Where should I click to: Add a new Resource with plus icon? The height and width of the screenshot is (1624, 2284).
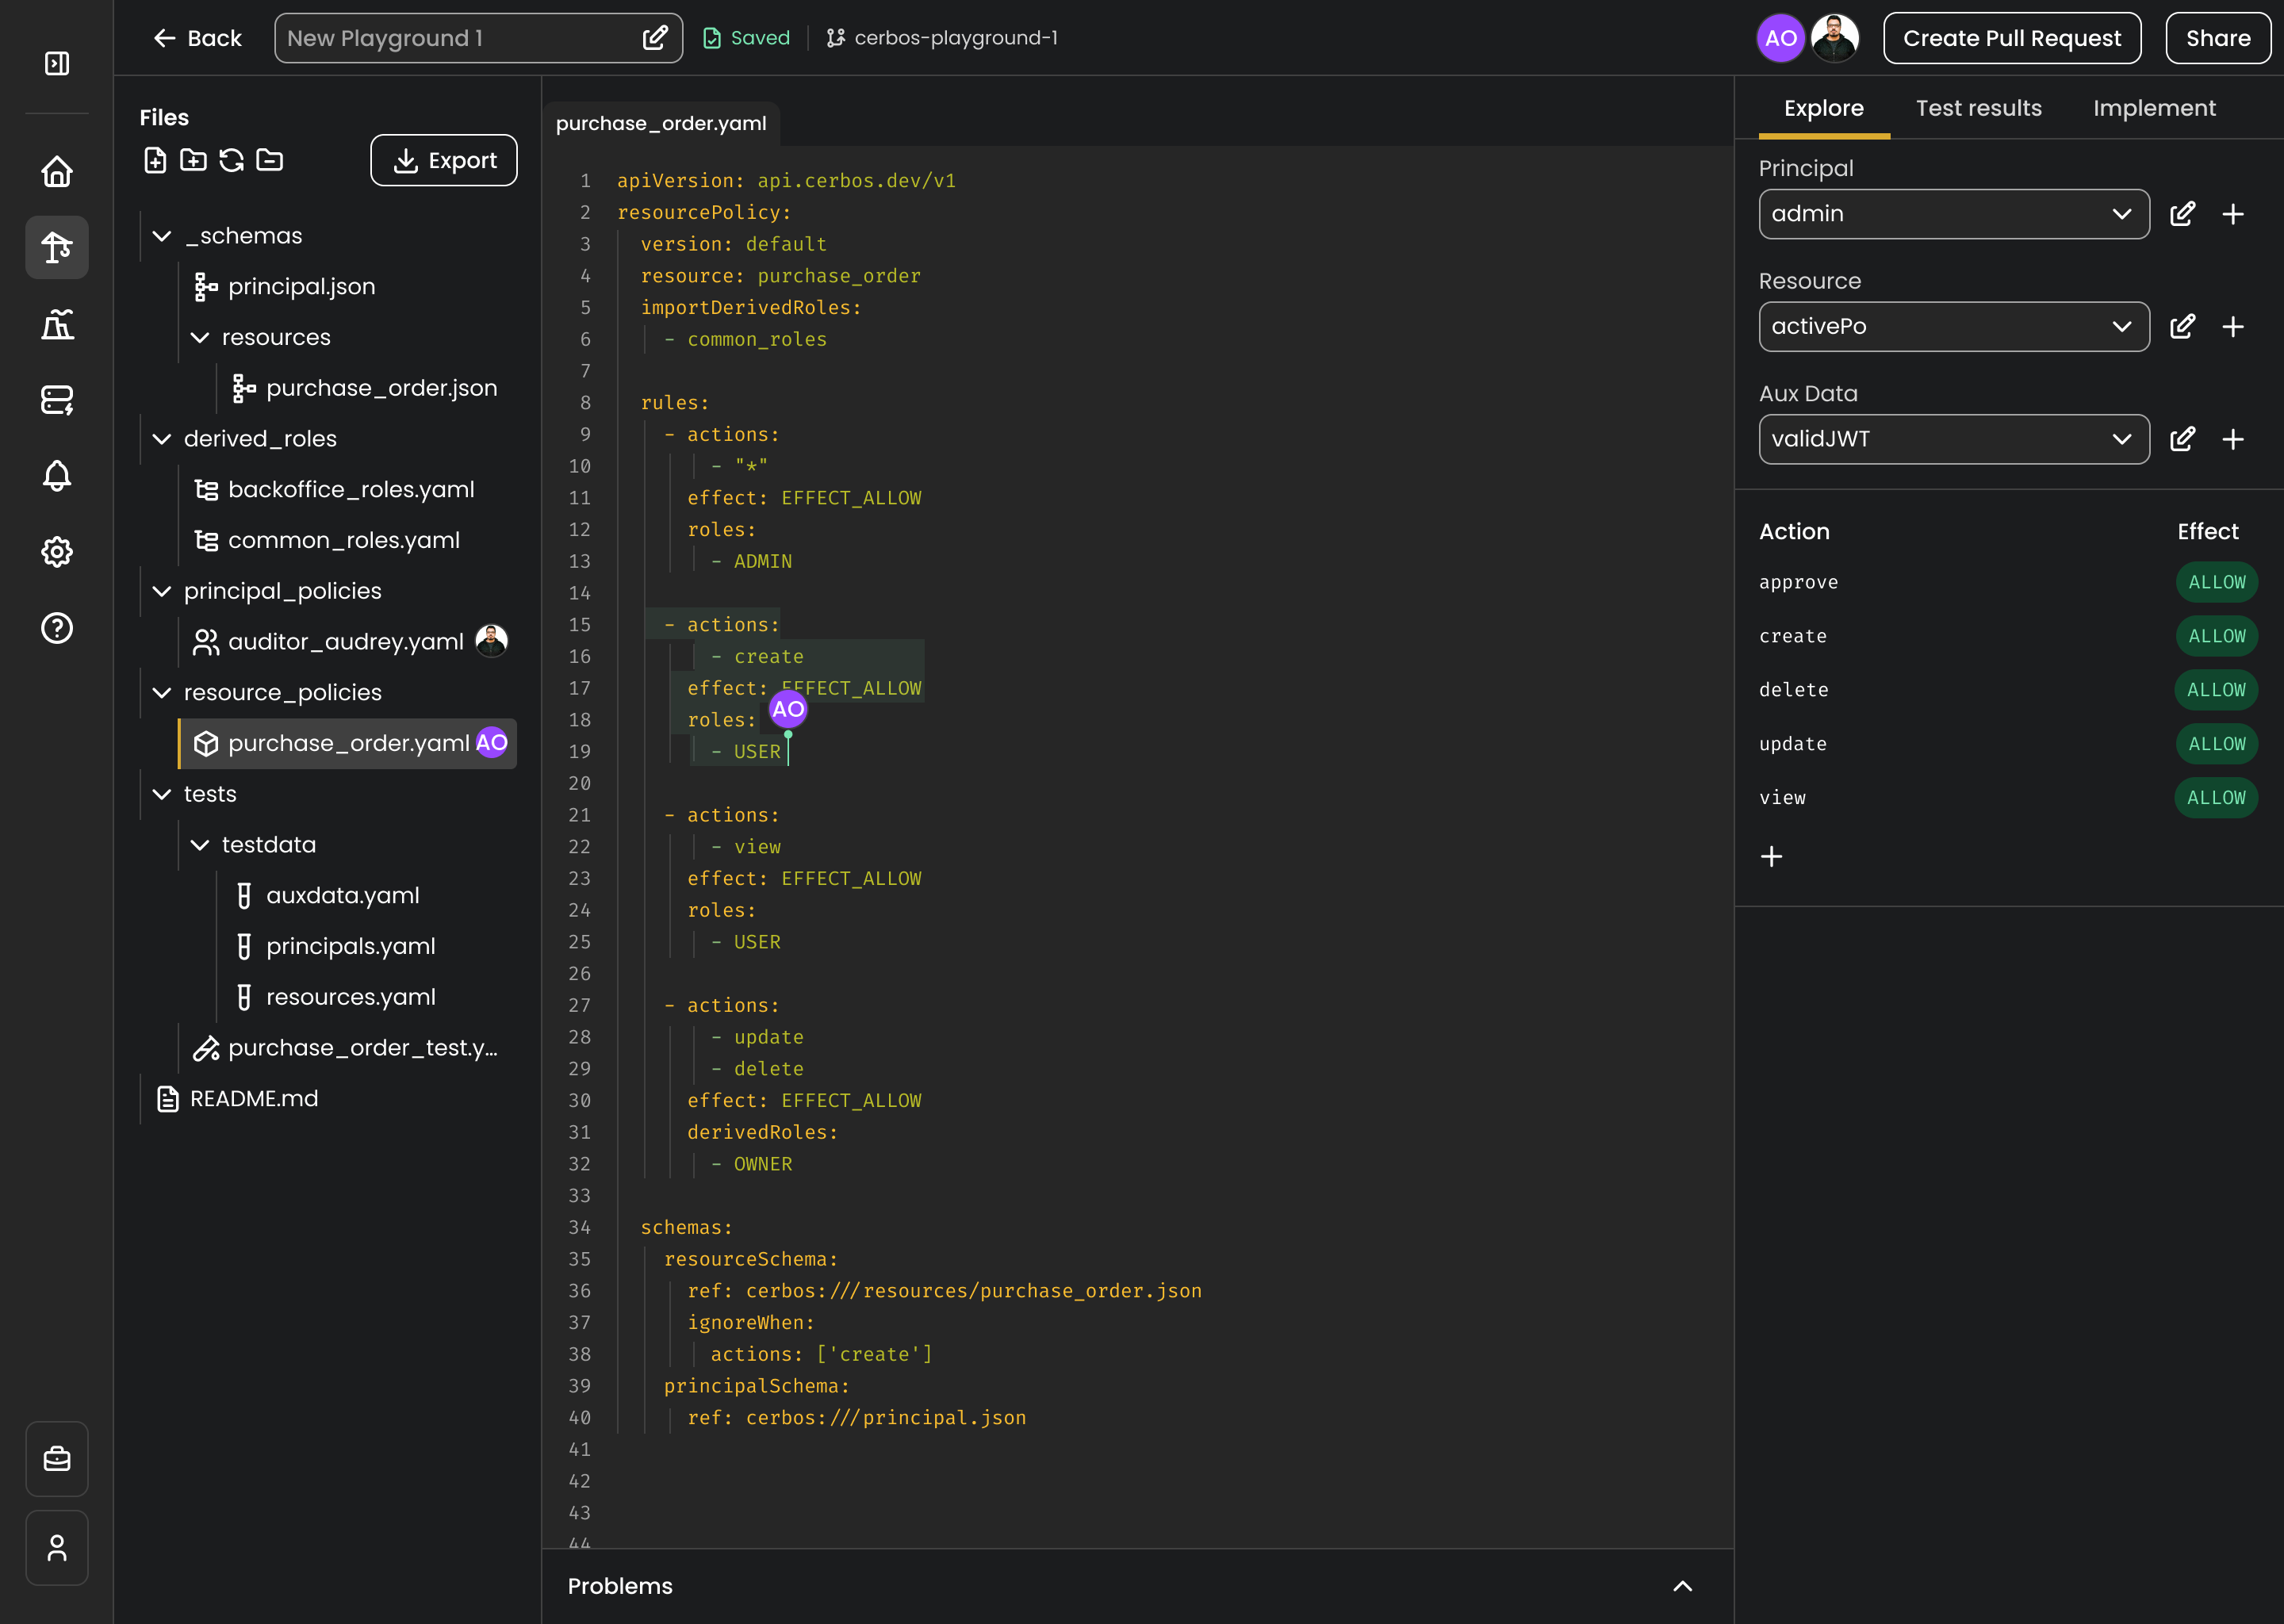(x=2235, y=326)
